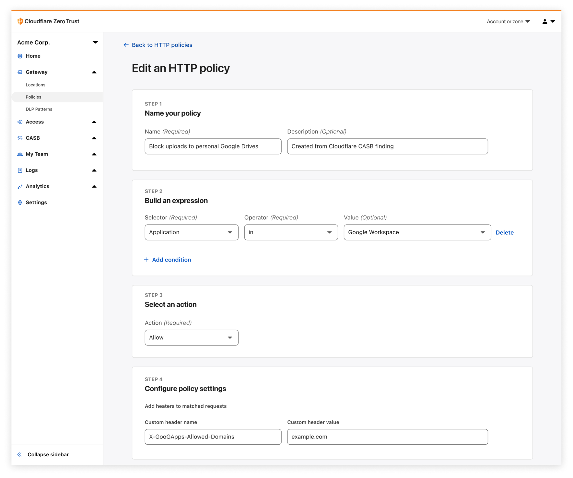Collapse the Gateway section chevron
573x478 pixels.
coord(94,72)
